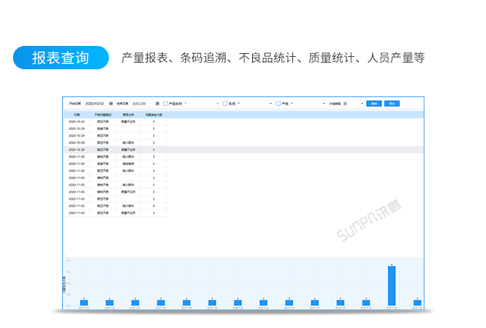The height and width of the screenshot is (328, 486).
Task: Click the 原因分析 column header
Action: point(128,115)
